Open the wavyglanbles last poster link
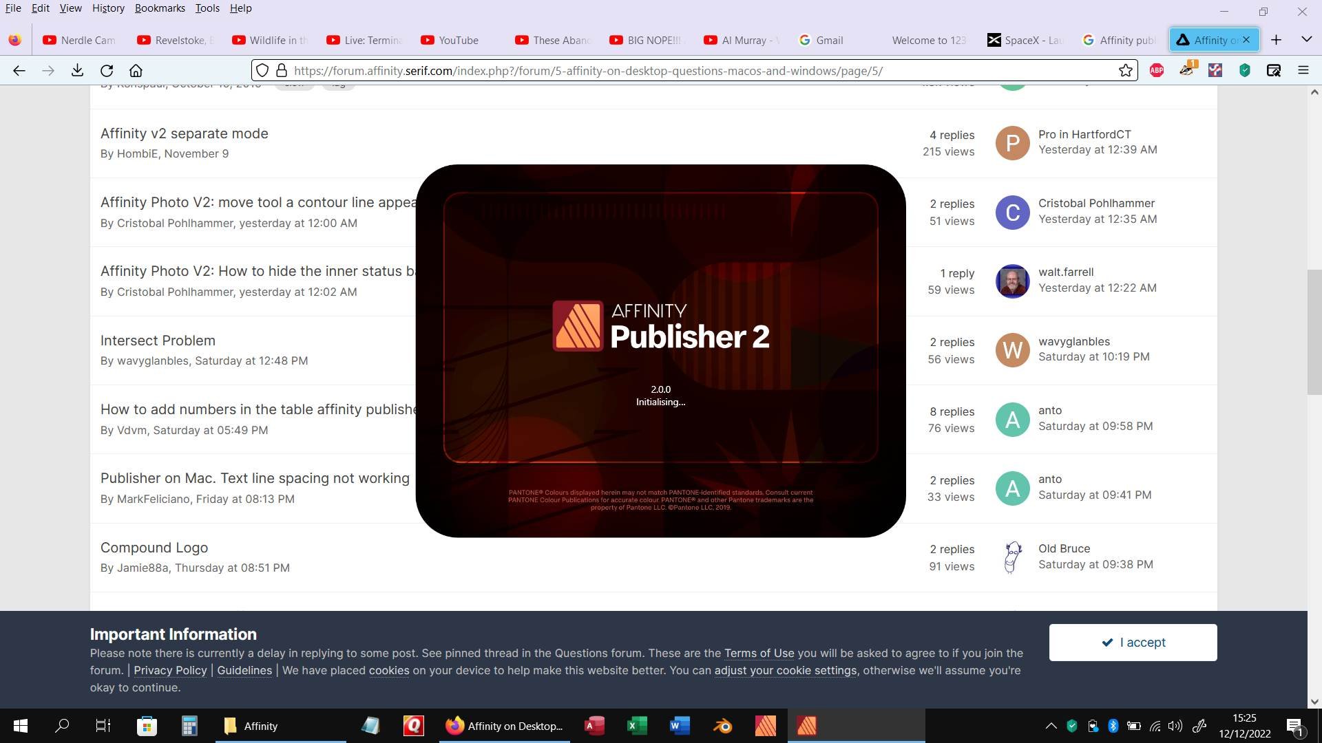Image resolution: width=1322 pixels, height=743 pixels. (1074, 342)
